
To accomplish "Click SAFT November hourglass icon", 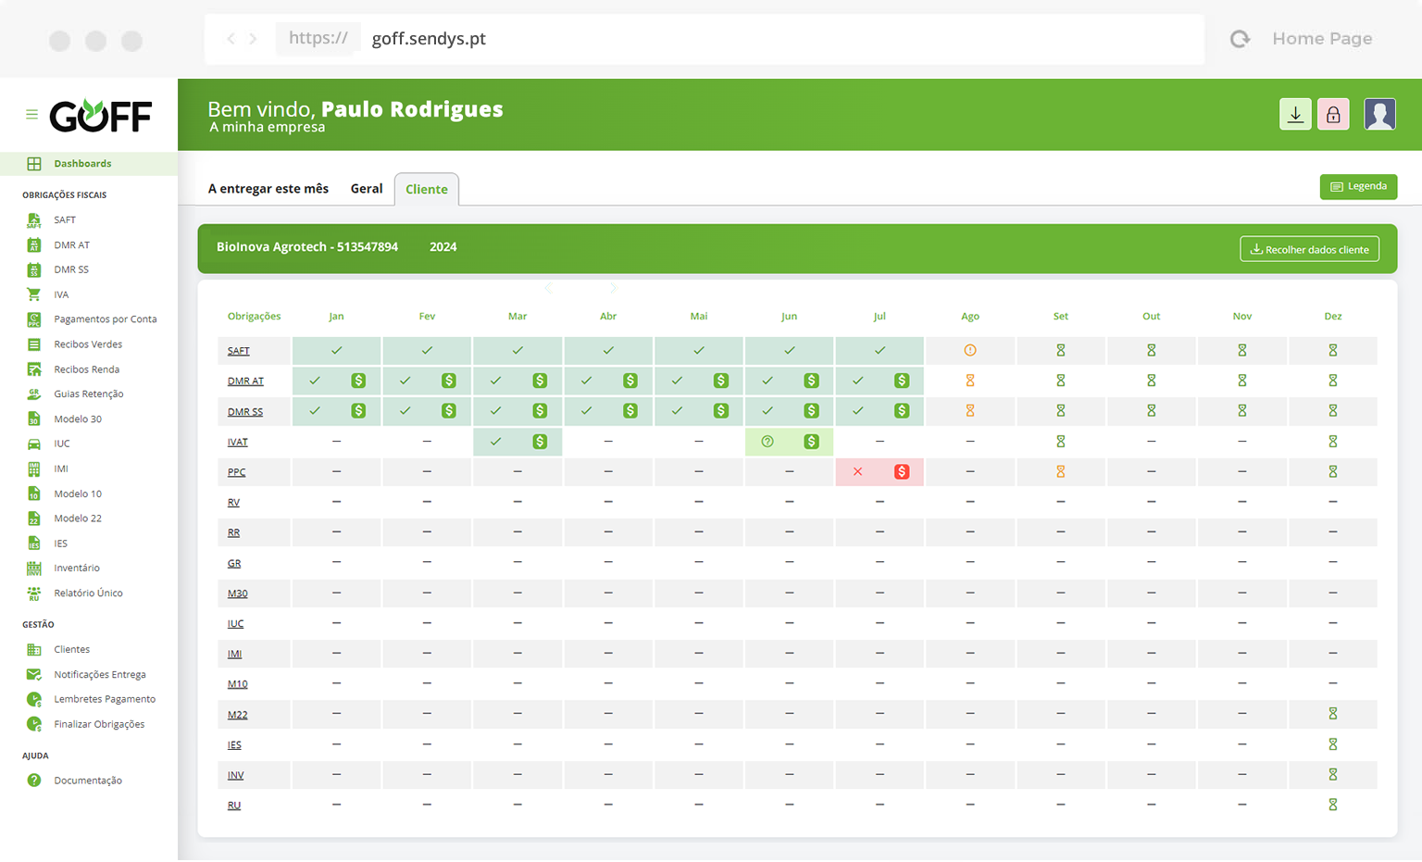I will tap(1242, 351).
